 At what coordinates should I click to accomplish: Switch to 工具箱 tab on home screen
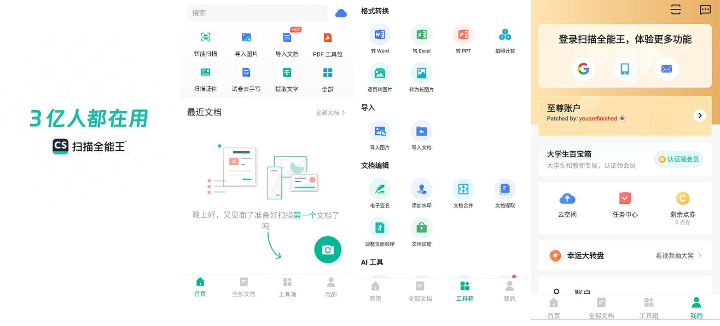[287, 287]
